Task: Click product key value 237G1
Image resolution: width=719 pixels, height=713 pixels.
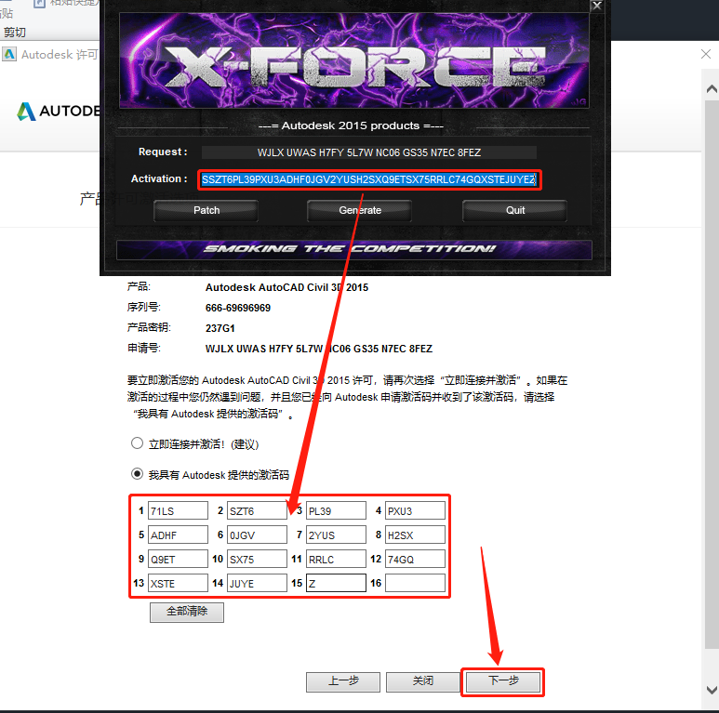Action: tap(220, 328)
